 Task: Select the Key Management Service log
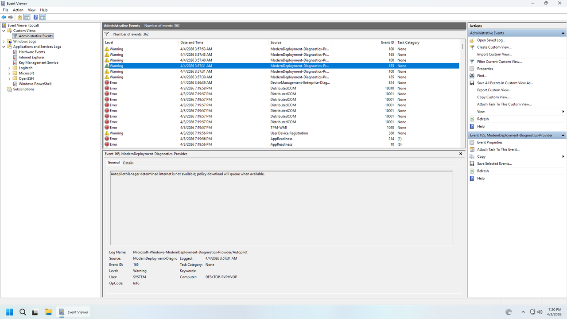point(38,62)
